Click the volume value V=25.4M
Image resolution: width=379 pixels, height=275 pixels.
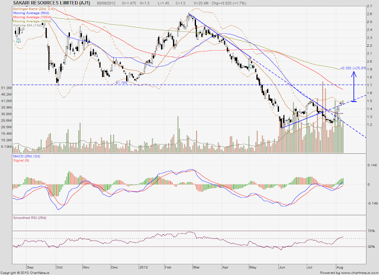(201, 3)
